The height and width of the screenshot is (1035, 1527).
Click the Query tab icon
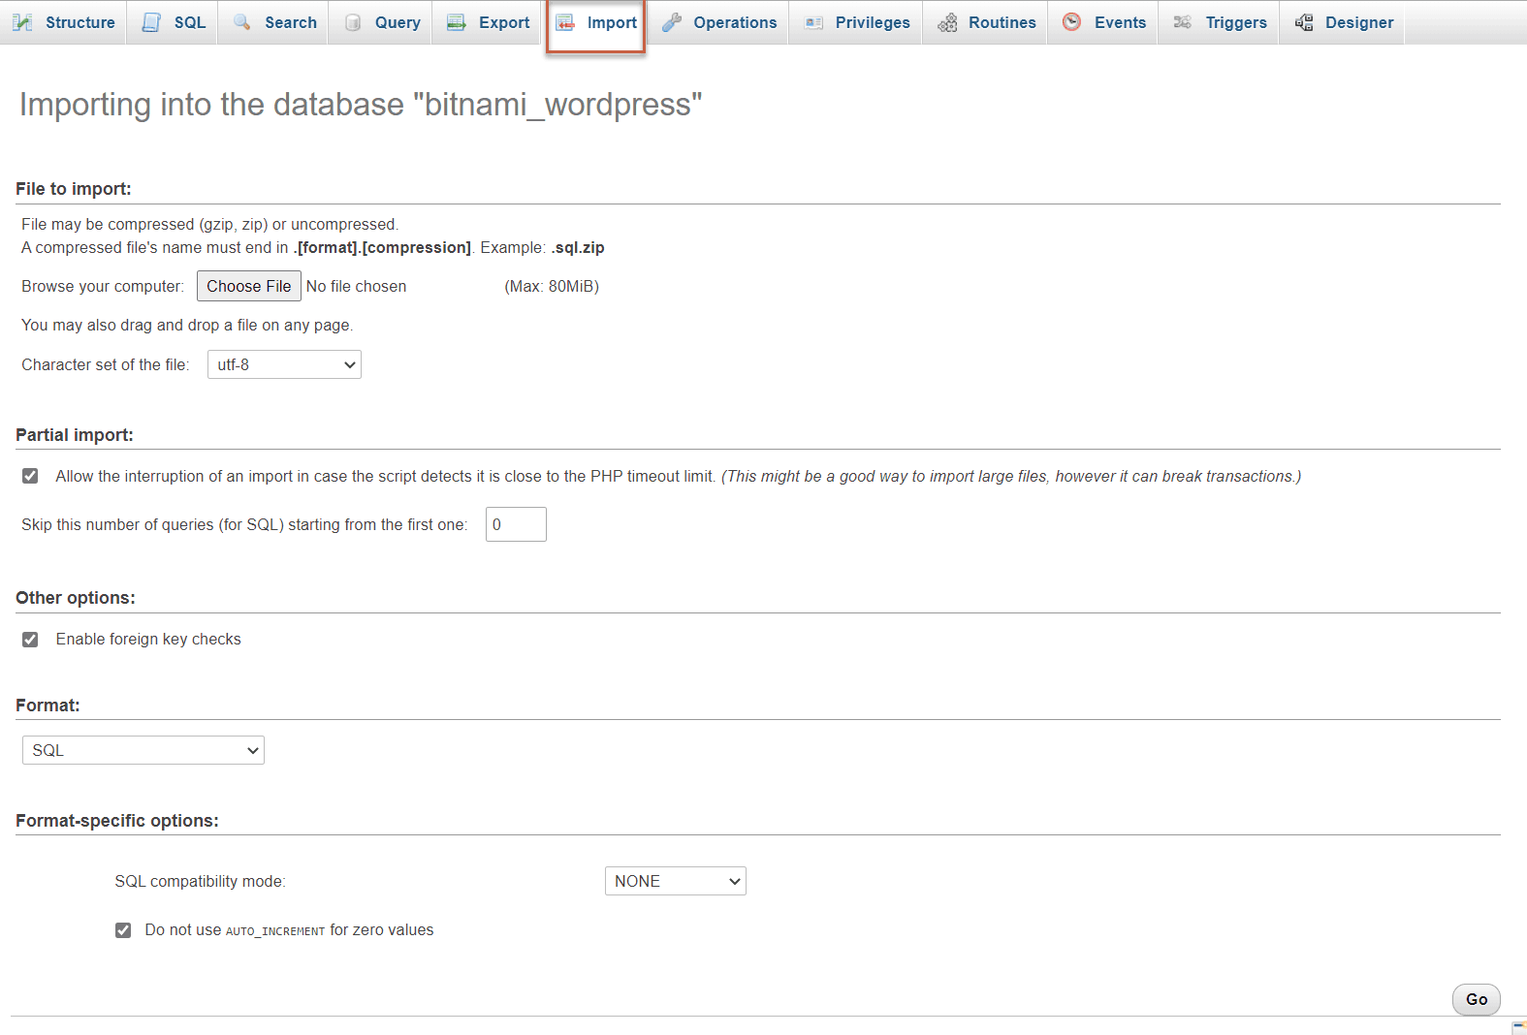[x=353, y=22]
